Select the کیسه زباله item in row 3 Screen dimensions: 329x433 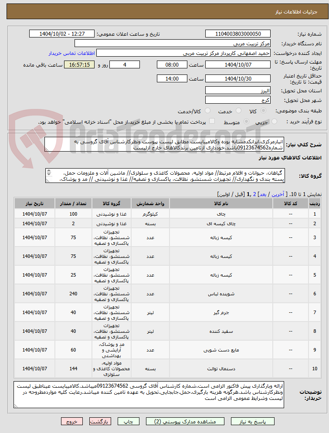(x=221, y=237)
